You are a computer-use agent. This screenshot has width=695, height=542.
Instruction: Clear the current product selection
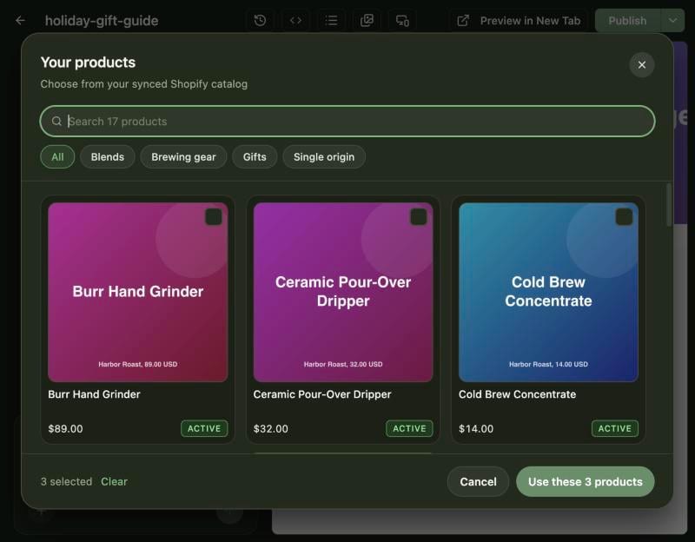pyautogui.click(x=114, y=481)
